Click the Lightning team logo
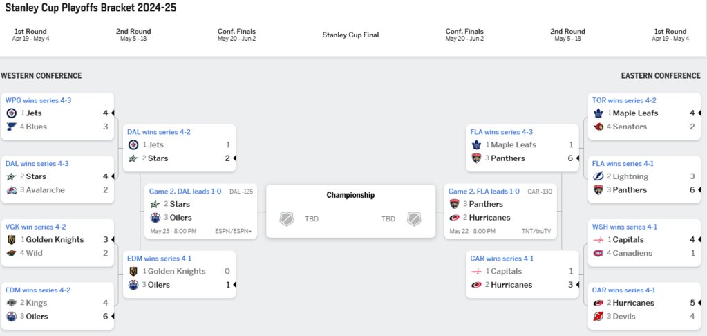This screenshot has height=336, width=707. click(x=598, y=176)
